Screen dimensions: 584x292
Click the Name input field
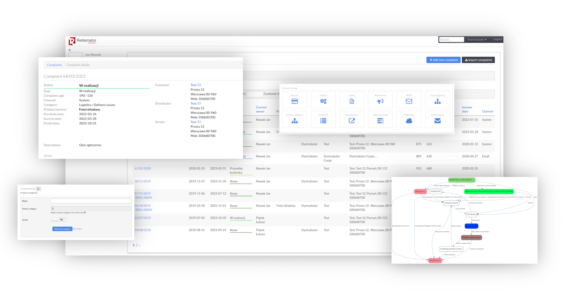point(91,201)
